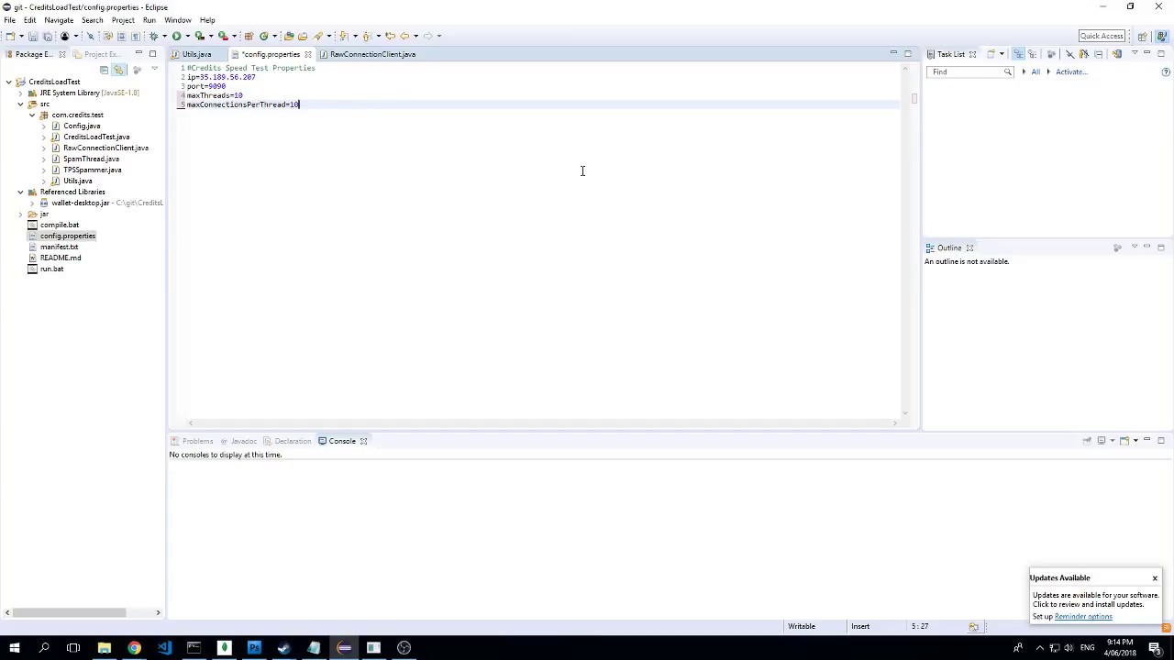
Task: Click the Back navigation arrow icon
Action: (404, 36)
